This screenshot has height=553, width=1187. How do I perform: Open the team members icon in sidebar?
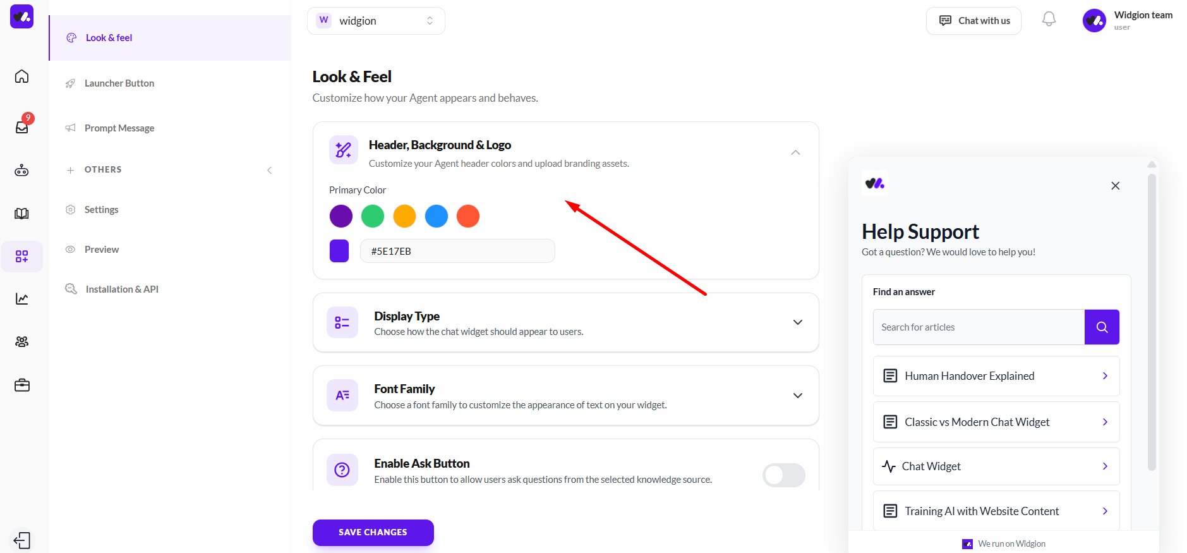tap(22, 342)
